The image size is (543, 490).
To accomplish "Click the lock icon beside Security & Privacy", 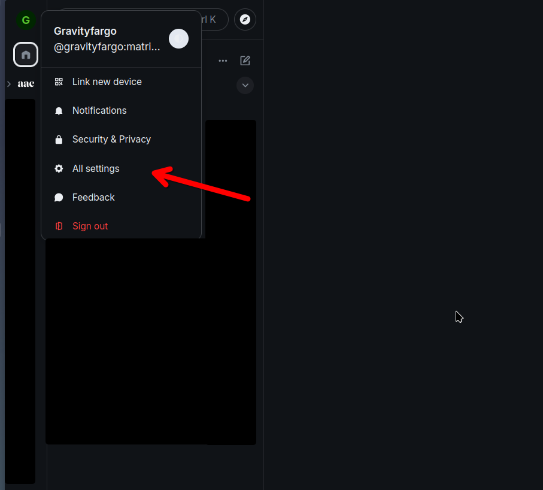I will (x=59, y=140).
